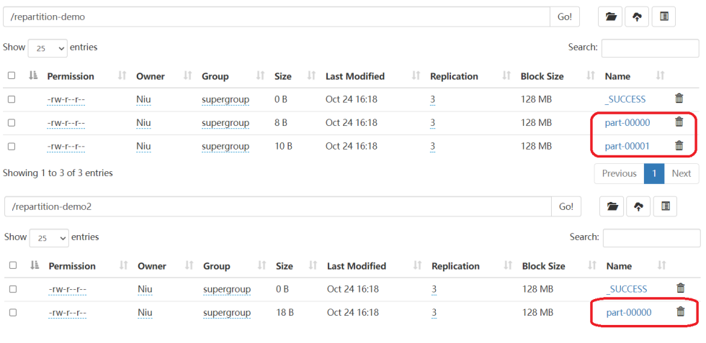Screen dimensions: 706x343
Task: Toggle the select-all checkbox in /repartition-demo table header
Action: click(x=12, y=76)
